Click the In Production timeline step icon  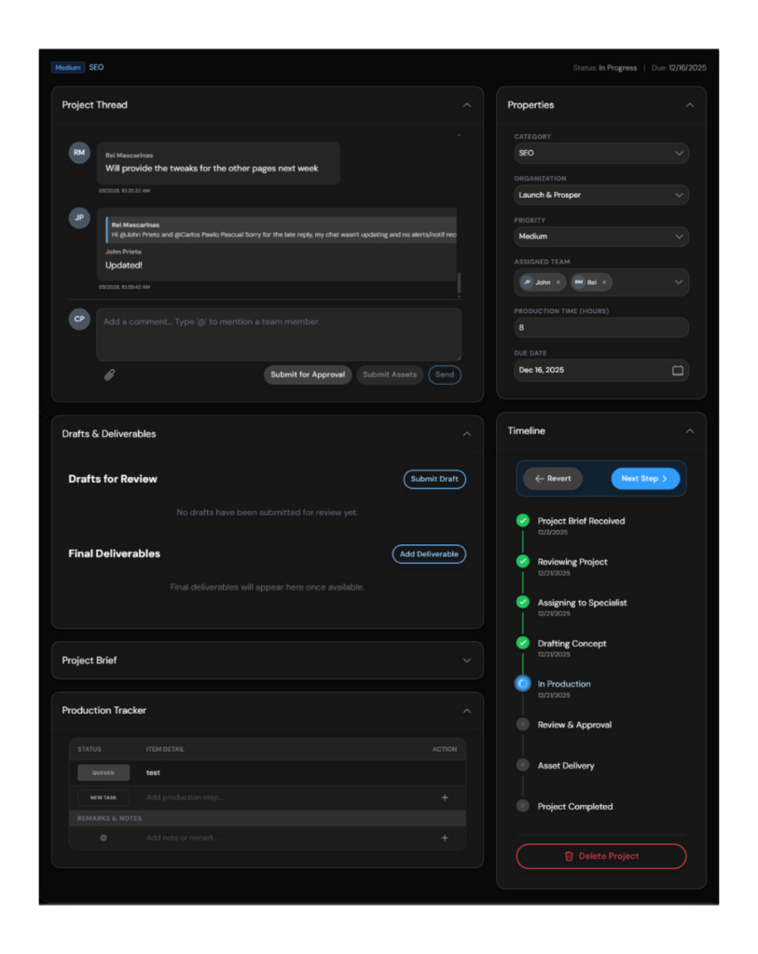pos(522,684)
